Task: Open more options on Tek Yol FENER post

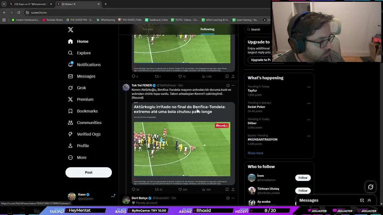Action: pyautogui.click(x=233, y=85)
